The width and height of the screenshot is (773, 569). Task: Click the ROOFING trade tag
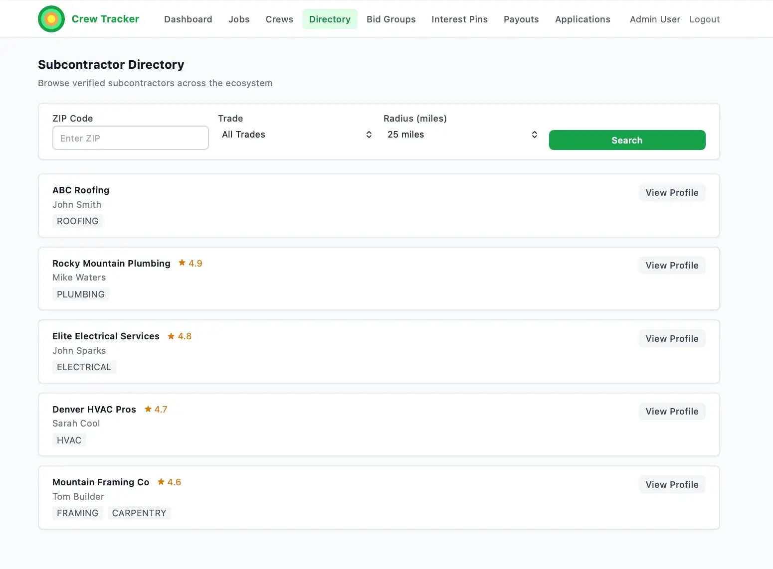[x=77, y=221]
